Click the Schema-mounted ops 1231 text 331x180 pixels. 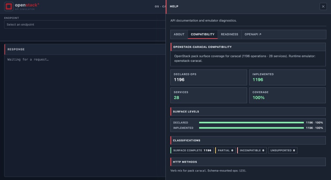[x=227, y=171]
